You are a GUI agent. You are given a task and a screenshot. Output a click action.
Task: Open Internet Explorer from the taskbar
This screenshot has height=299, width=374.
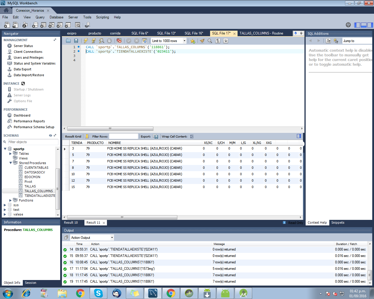click(x=26, y=293)
